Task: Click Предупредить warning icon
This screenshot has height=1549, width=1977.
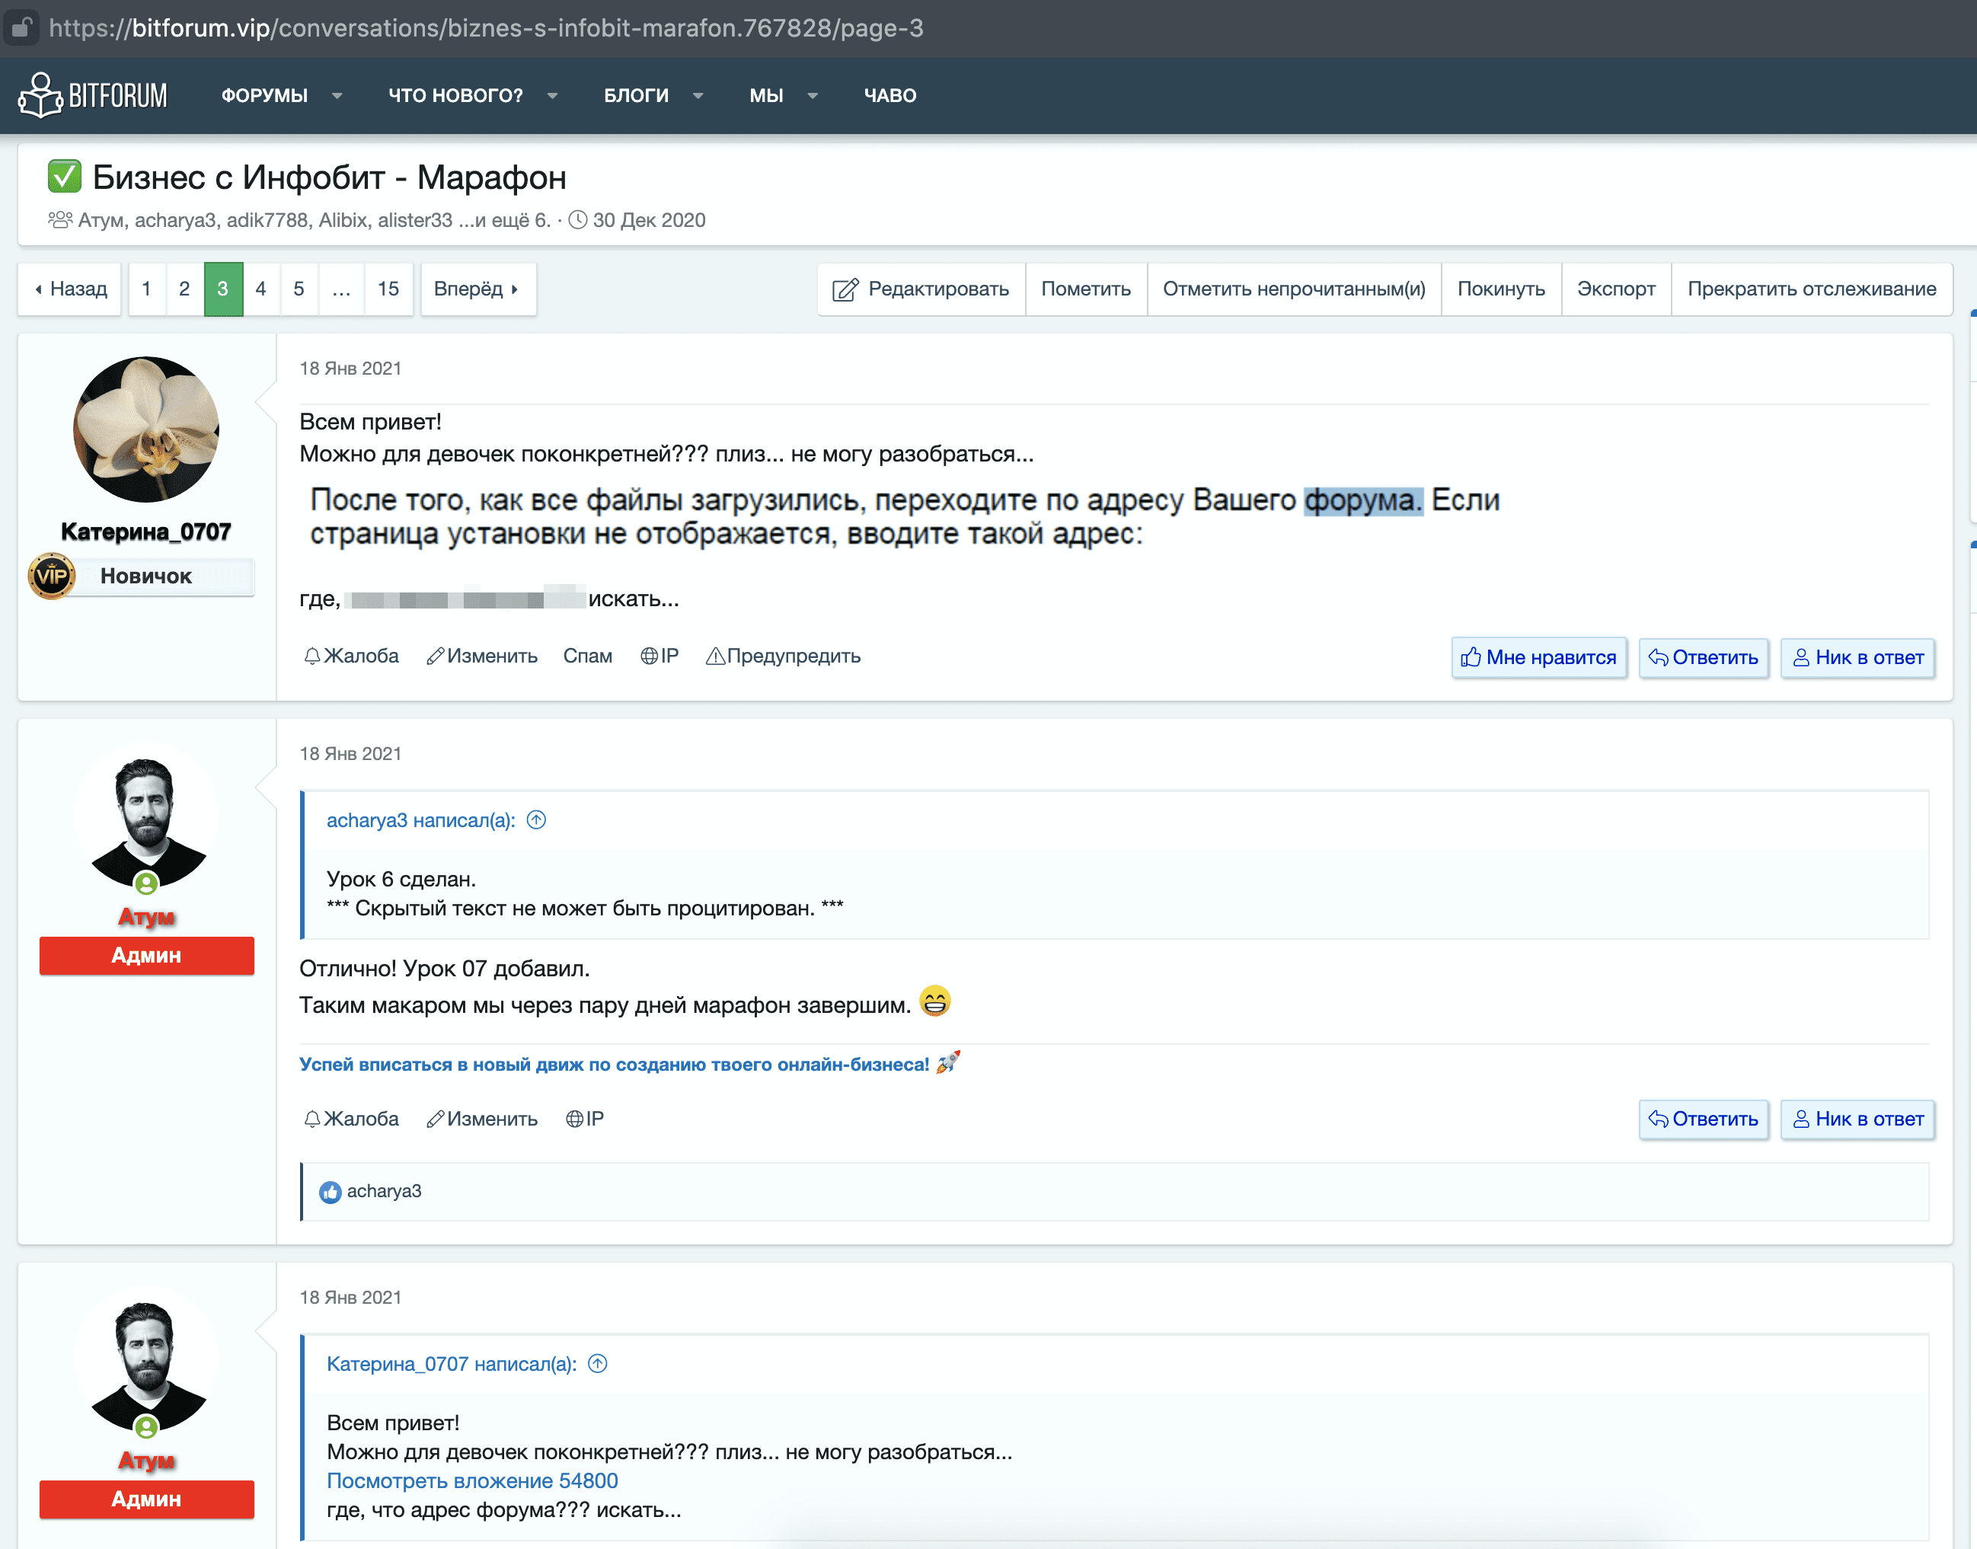Action: (x=716, y=656)
